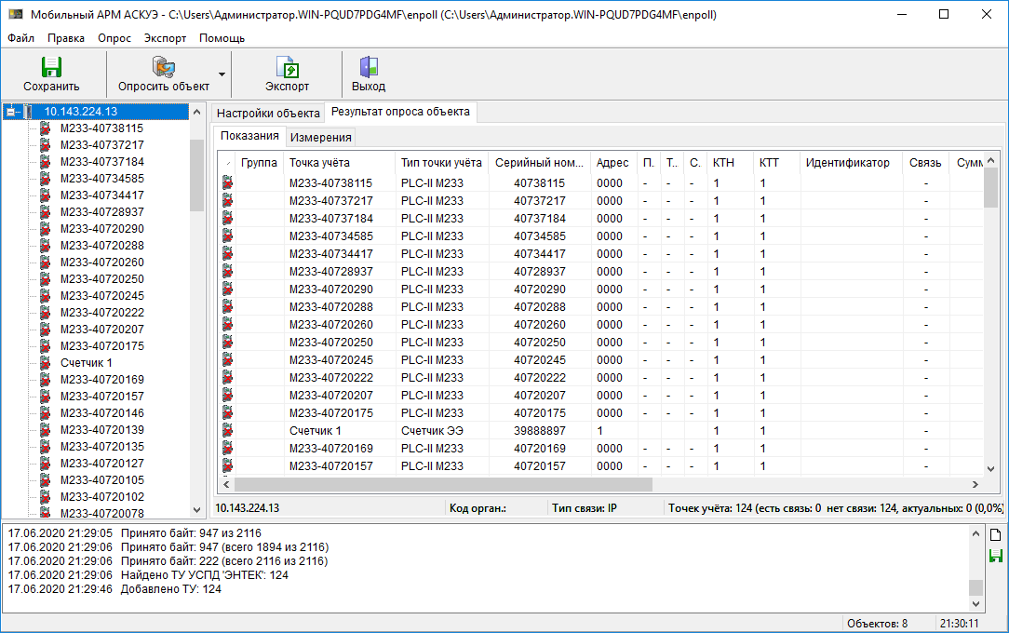Click meter icon of tree item M233-40737217
The image size is (1009, 633).
coord(45,145)
